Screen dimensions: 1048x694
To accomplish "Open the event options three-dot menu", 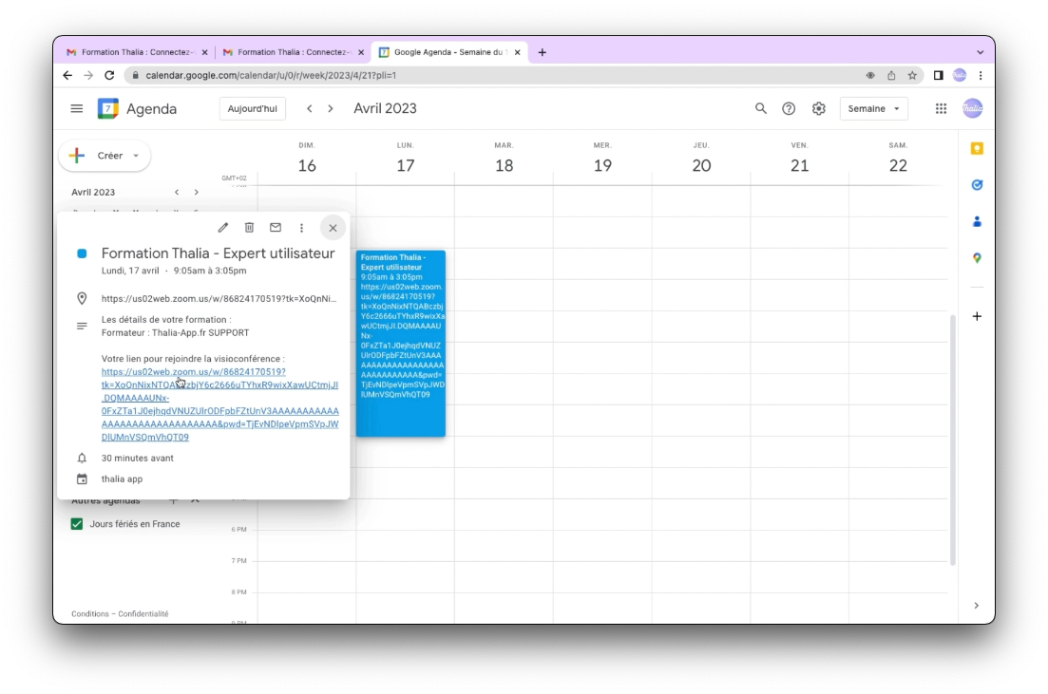I will coord(302,228).
